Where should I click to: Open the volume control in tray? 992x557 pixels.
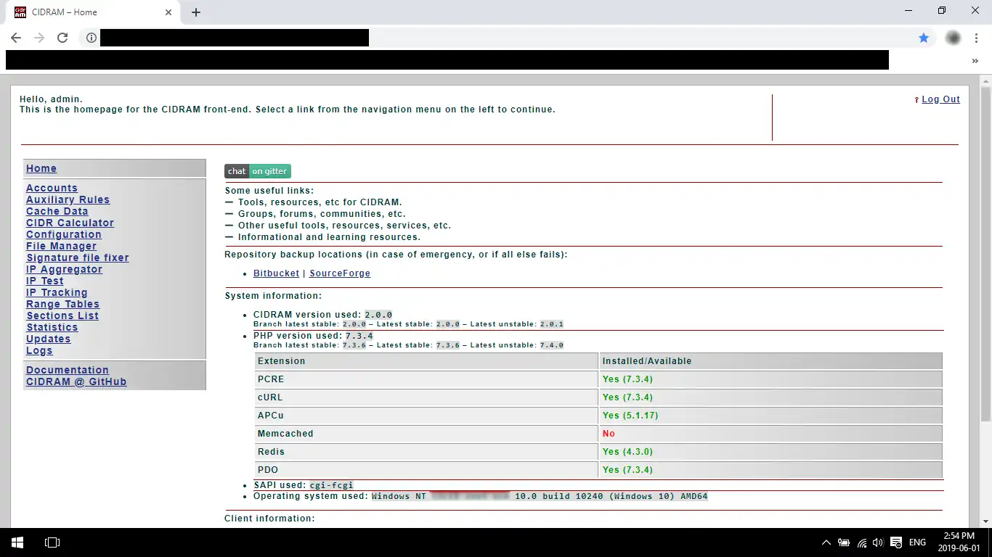pos(879,542)
